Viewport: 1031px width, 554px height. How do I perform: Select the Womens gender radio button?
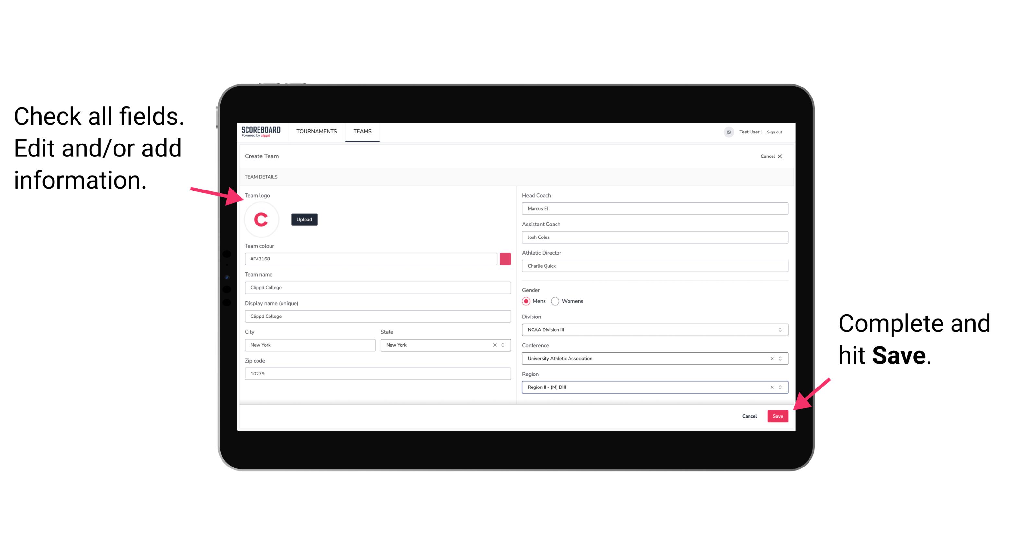click(558, 300)
